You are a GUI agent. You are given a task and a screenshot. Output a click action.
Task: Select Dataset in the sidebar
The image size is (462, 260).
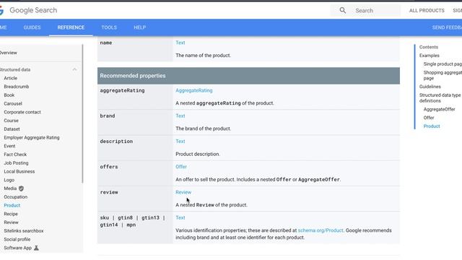(x=12, y=129)
